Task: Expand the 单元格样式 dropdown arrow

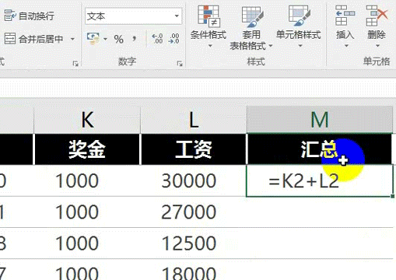Action: [300, 46]
